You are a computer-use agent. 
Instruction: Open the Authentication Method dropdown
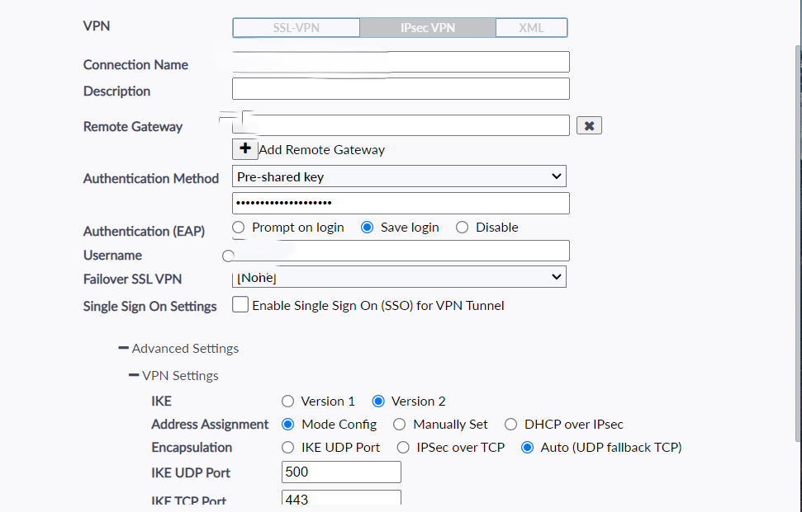pyautogui.click(x=399, y=176)
